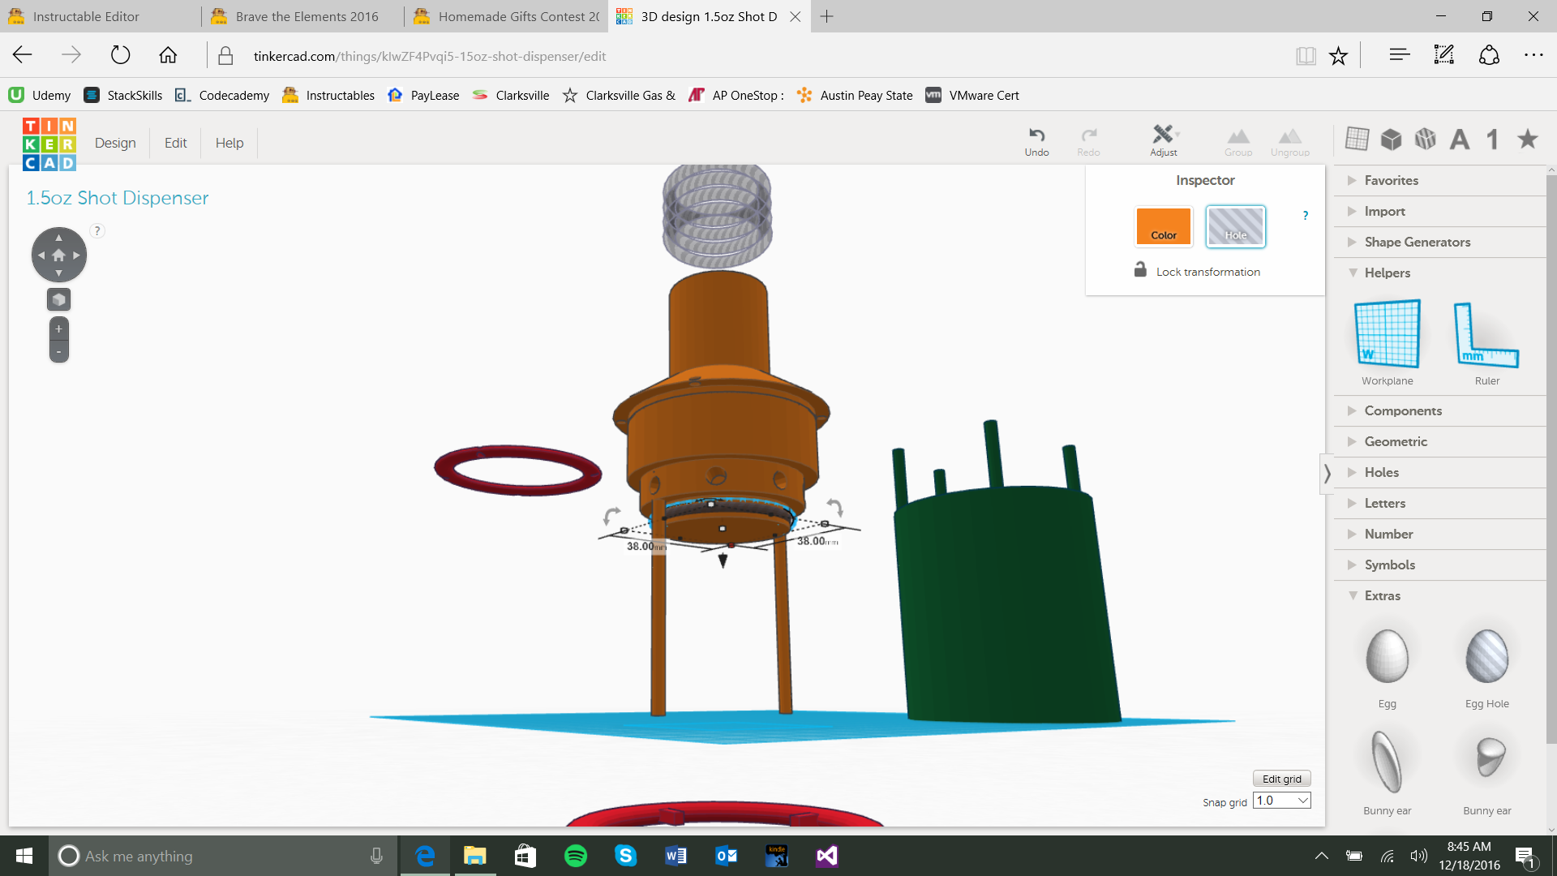Click the Edit grid button
Image resolution: width=1557 pixels, height=876 pixels.
click(x=1281, y=779)
